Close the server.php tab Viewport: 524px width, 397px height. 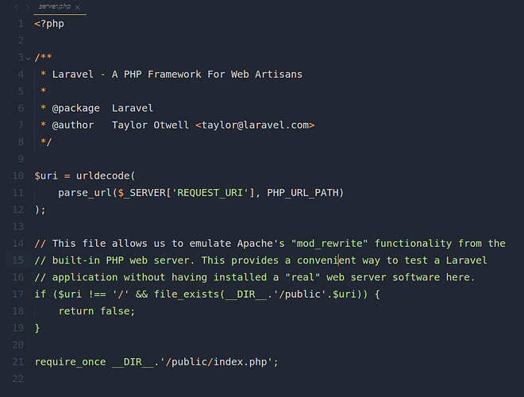coord(77,6)
